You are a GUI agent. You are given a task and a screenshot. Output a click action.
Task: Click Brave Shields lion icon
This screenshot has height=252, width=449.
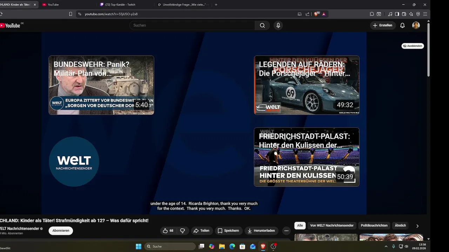(x=316, y=14)
